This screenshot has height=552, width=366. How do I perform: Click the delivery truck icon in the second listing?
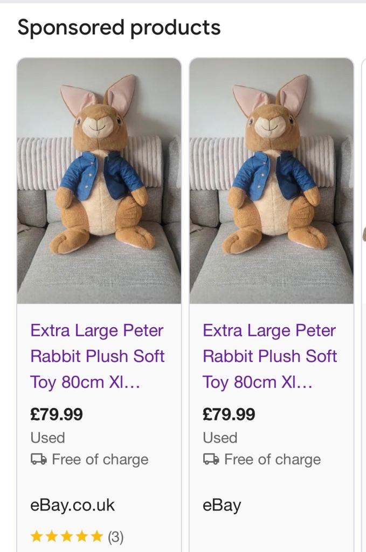click(211, 459)
